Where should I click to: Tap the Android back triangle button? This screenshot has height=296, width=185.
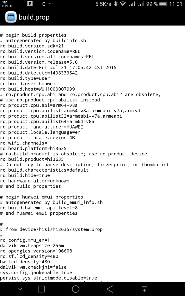(110, 289)
